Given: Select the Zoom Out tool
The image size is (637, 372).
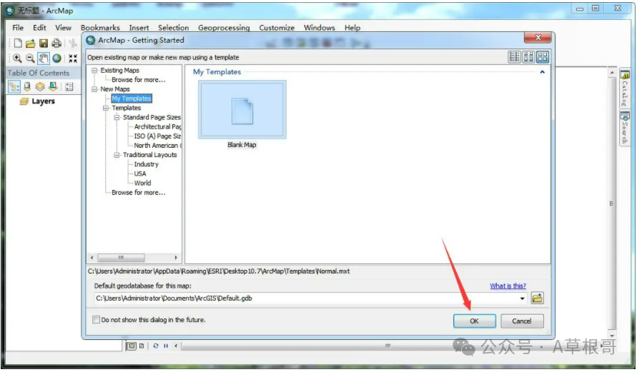Looking at the screenshot, I should 30,59.
